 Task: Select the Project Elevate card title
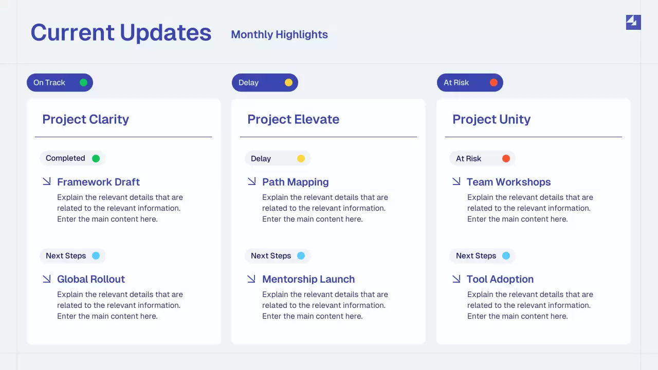pyautogui.click(x=293, y=119)
